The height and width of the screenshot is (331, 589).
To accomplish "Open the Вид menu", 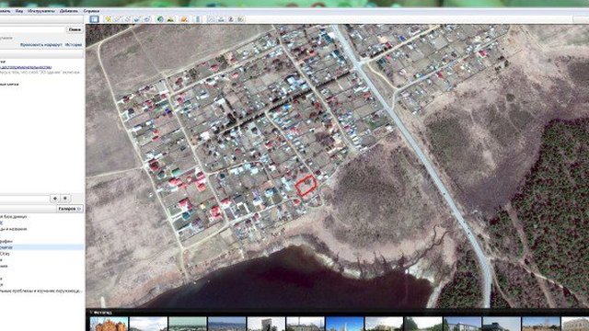I will 18,11.
